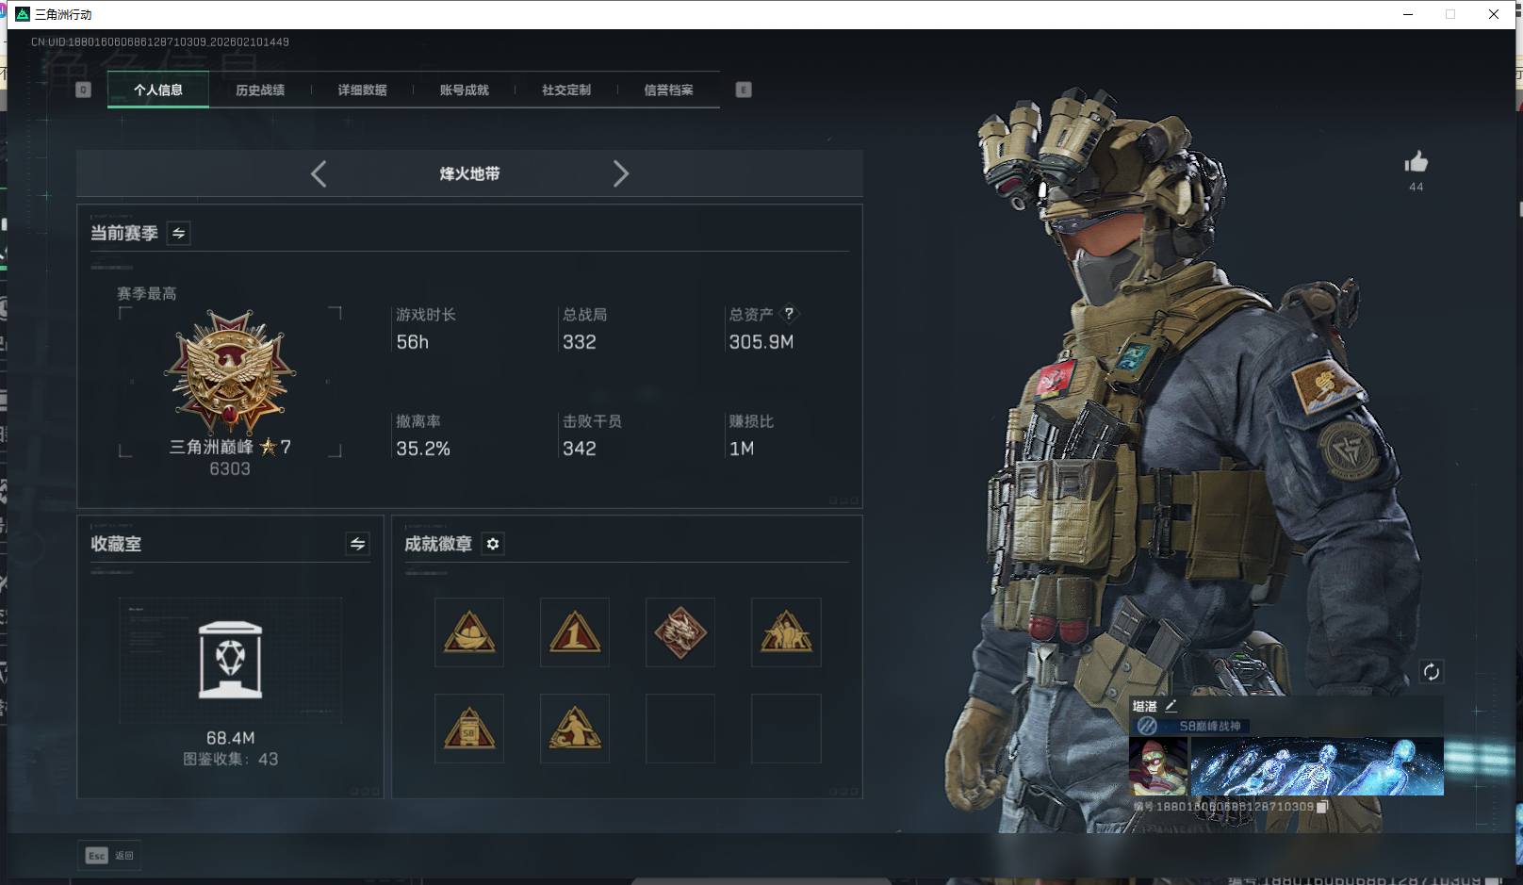Click the 游戏时长 value 56h
The width and height of the screenshot is (1523, 885).
[413, 342]
